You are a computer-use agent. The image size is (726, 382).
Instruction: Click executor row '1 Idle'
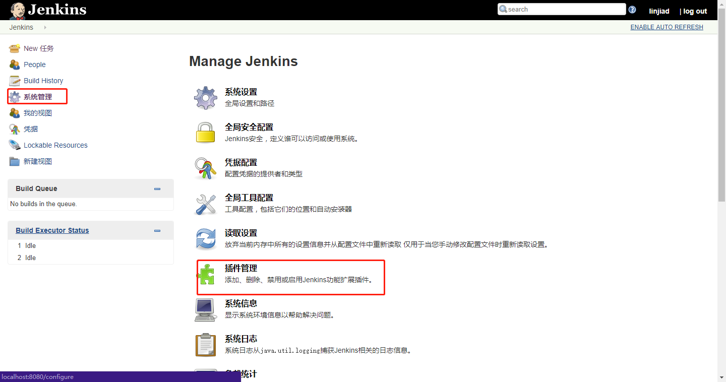coord(91,245)
